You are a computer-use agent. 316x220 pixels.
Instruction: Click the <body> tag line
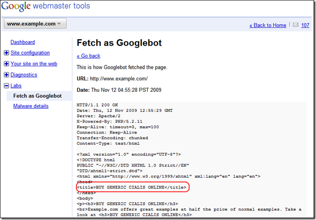pyautogui.click(x=85, y=198)
